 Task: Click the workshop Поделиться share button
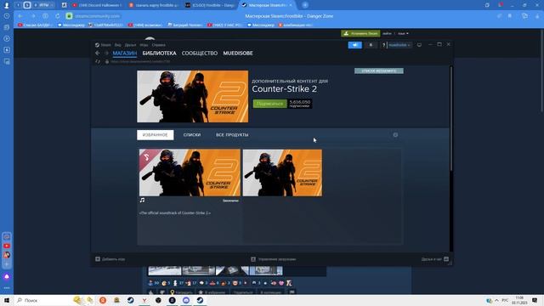tap(243, 292)
